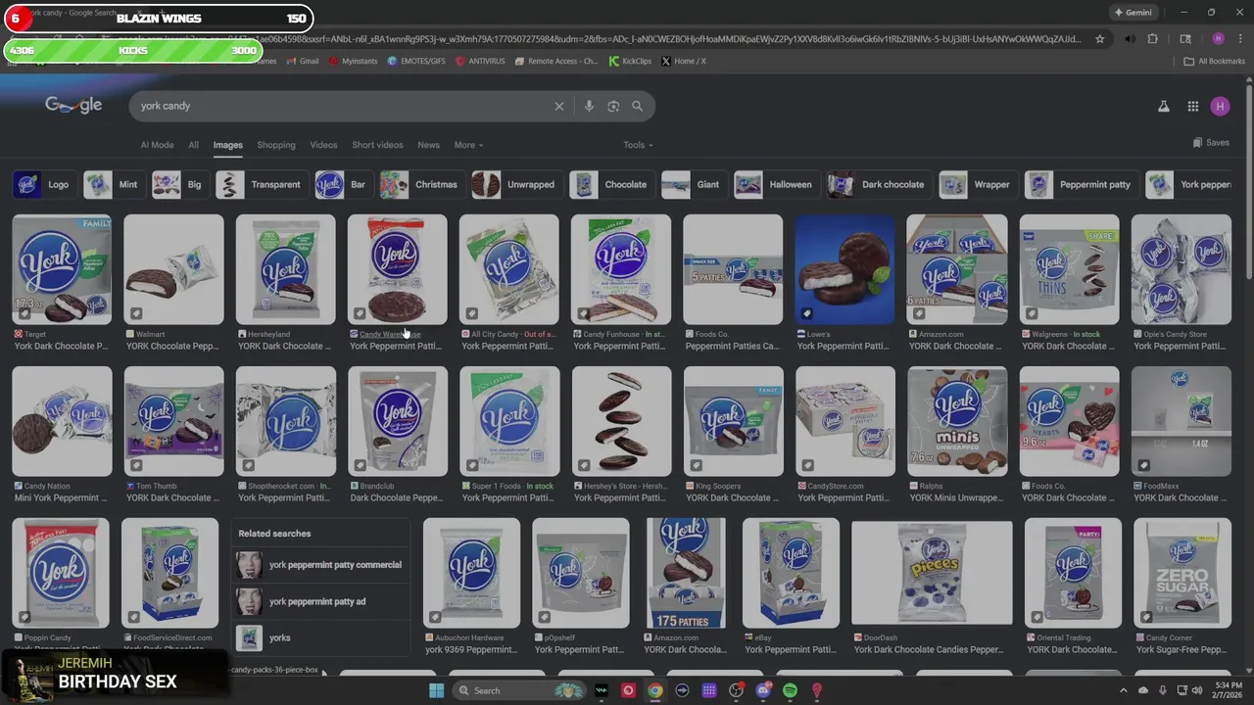
Task: Click the 'york candy' search input field
Action: [343, 106]
